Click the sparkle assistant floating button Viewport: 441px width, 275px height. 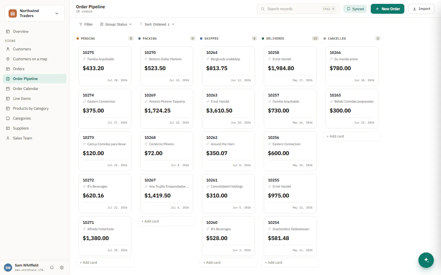426,260
